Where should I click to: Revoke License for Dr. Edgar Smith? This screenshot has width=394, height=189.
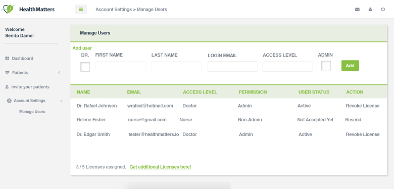pyautogui.click(x=363, y=134)
